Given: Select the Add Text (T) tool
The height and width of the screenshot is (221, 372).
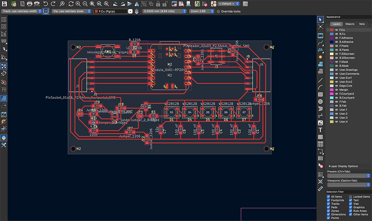Looking at the screenshot, I should (320, 130).
